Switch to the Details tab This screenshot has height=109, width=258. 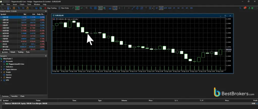point(13,52)
